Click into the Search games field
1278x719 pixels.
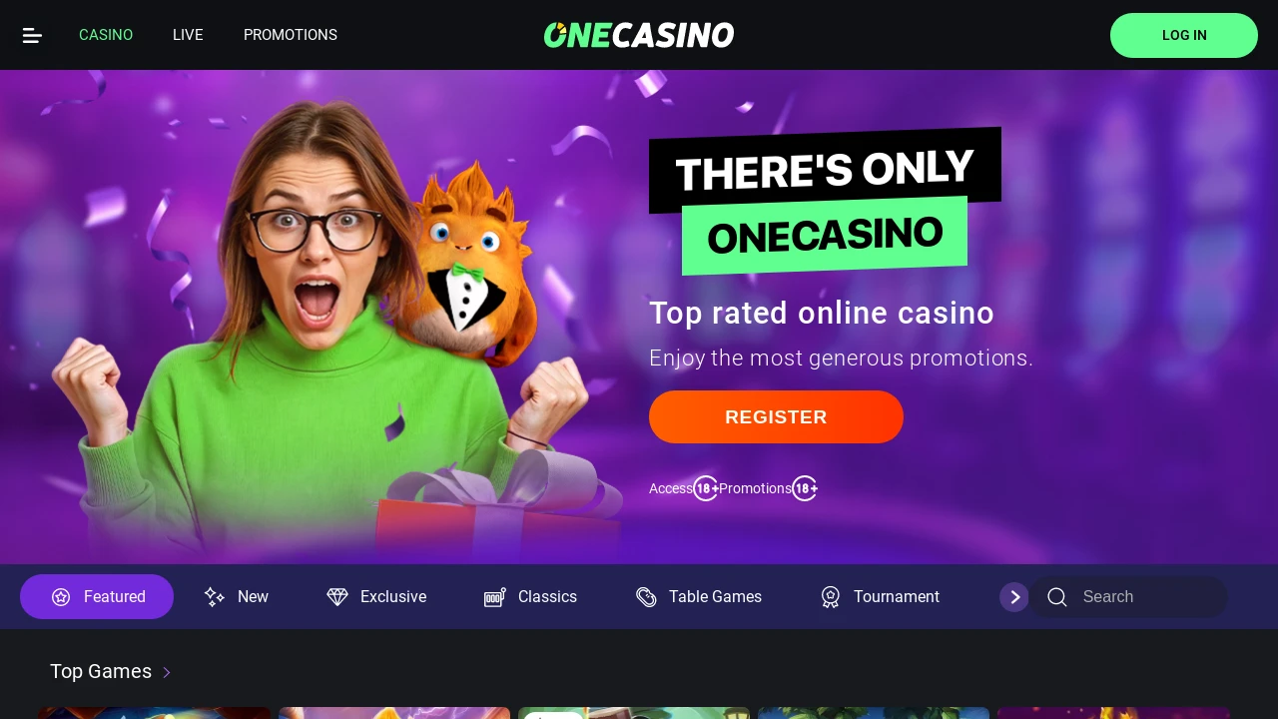click(x=1129, y=597)
